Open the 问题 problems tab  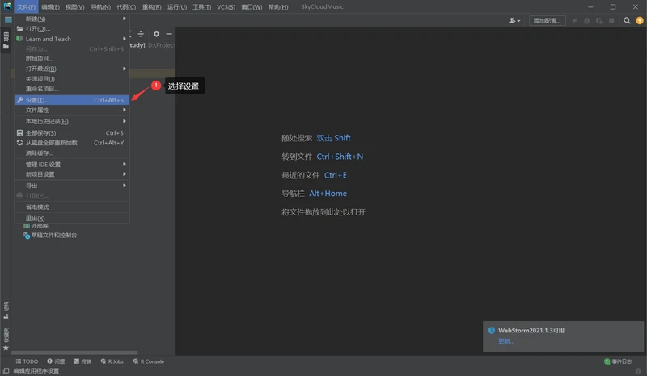click(x=56, y=361)
